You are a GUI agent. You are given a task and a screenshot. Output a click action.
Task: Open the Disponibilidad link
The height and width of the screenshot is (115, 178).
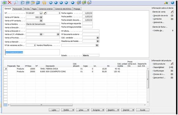coord(159,67)
